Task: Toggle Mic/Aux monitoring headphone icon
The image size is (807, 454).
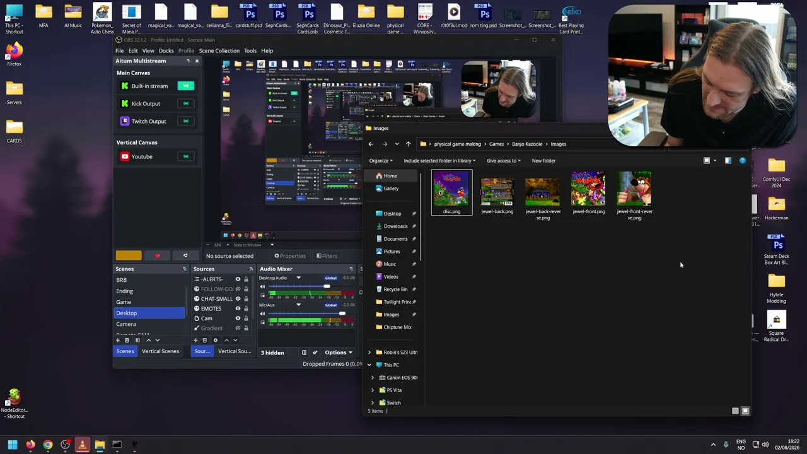Action: [263, 321]
